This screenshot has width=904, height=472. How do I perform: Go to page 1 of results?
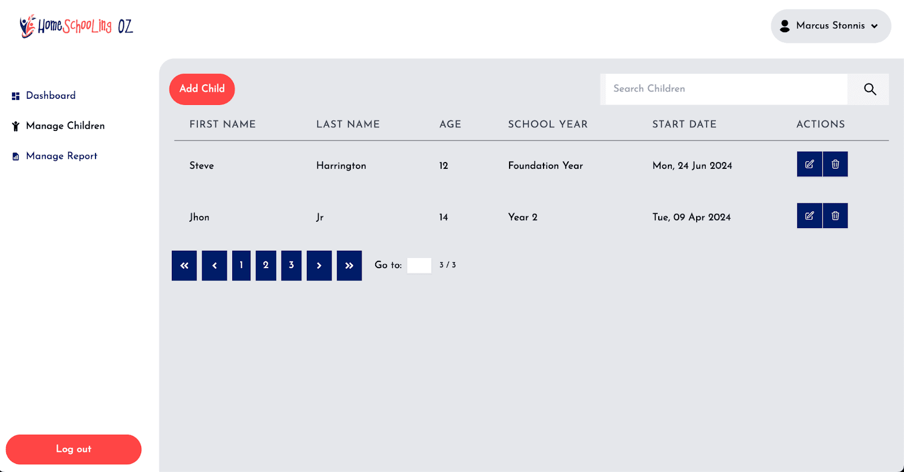pyautogui.click(x=241, y=265)
